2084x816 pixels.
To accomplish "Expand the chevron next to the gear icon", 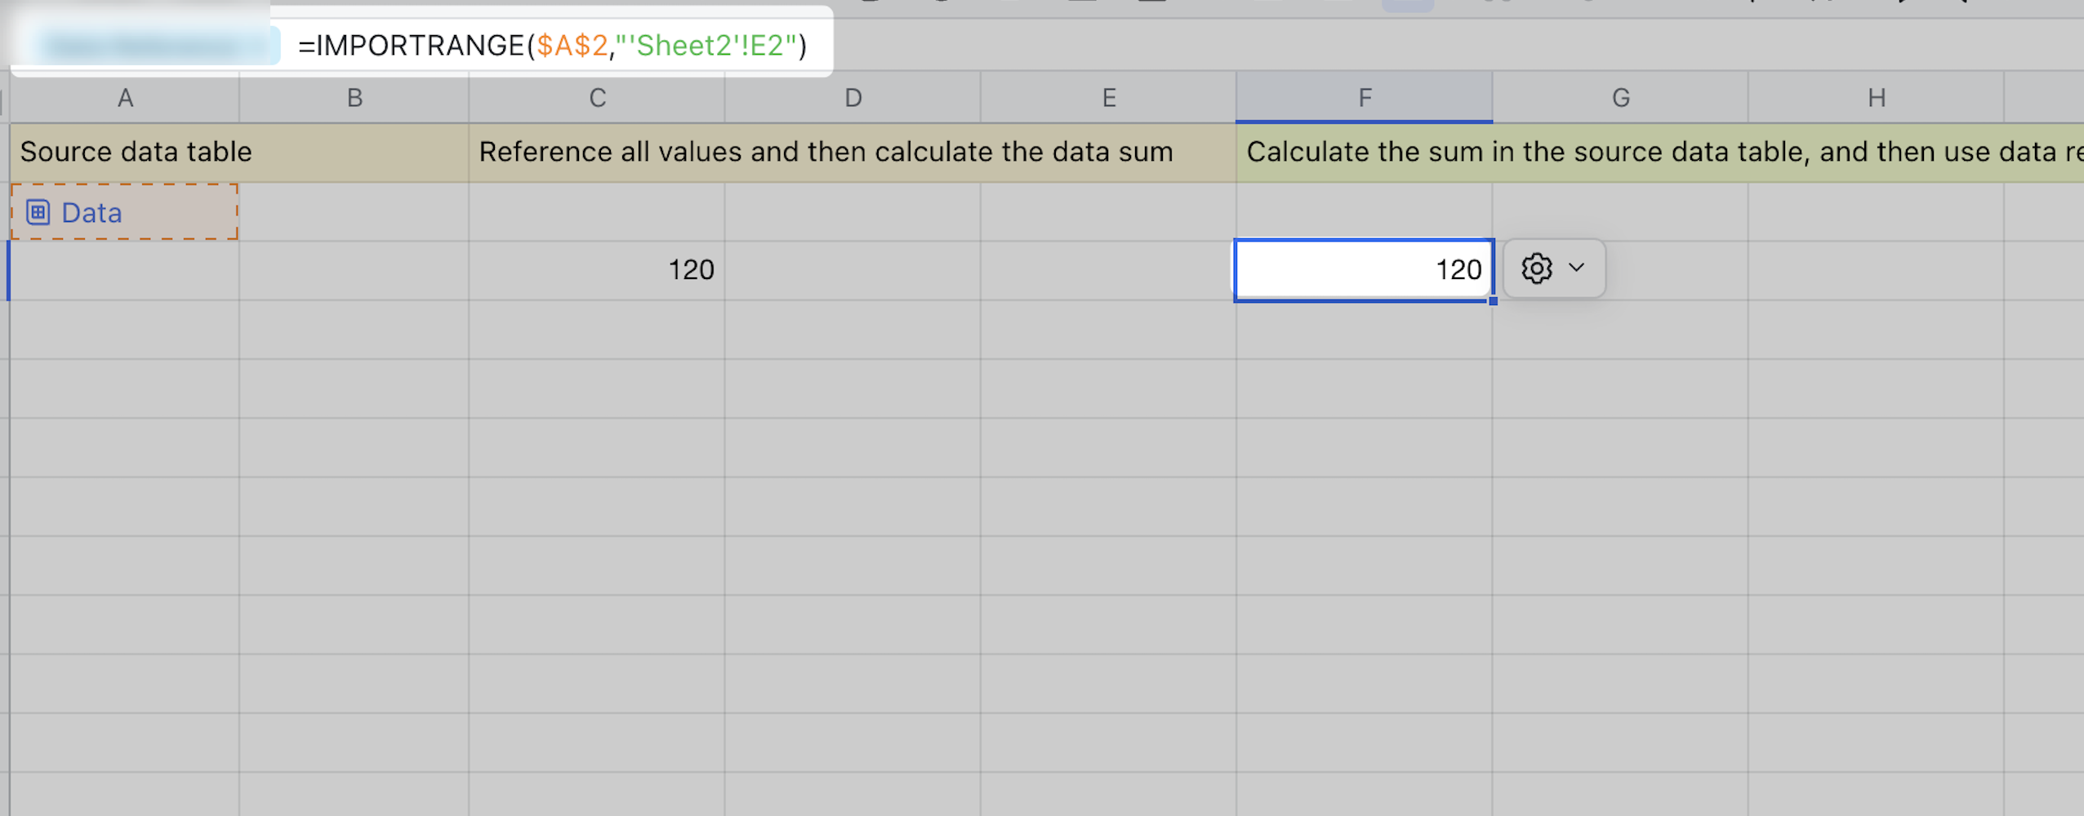I will pos(1577,268).
